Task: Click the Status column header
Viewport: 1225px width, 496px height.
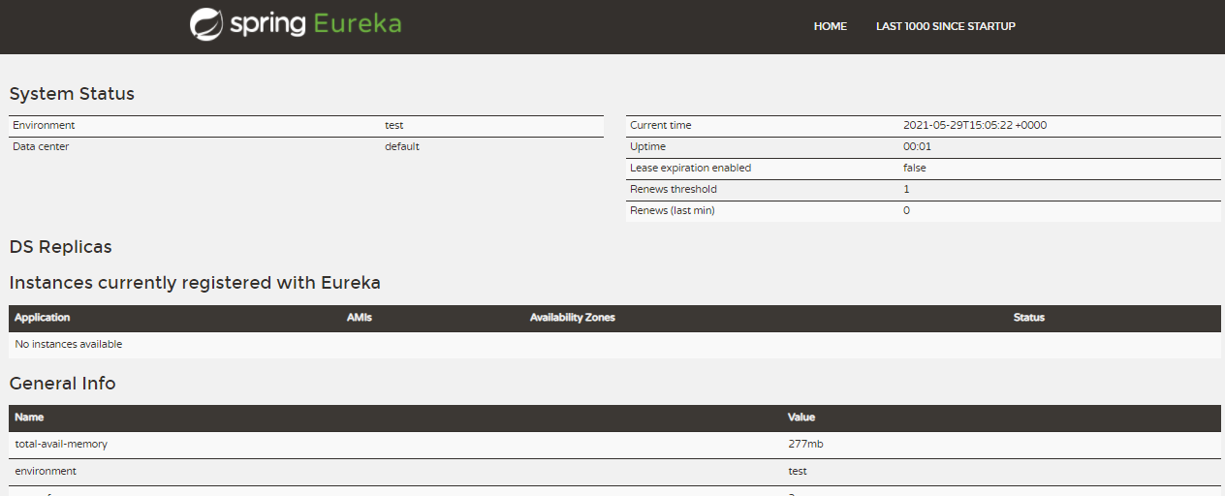Action: 1029,318
